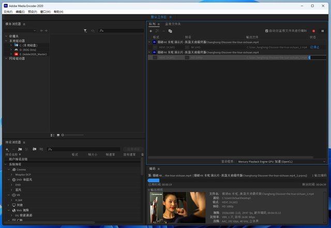Screen dimensions: 331x228
Task: Click the filter funnel icon in media browser
Action: coord(85,31)
